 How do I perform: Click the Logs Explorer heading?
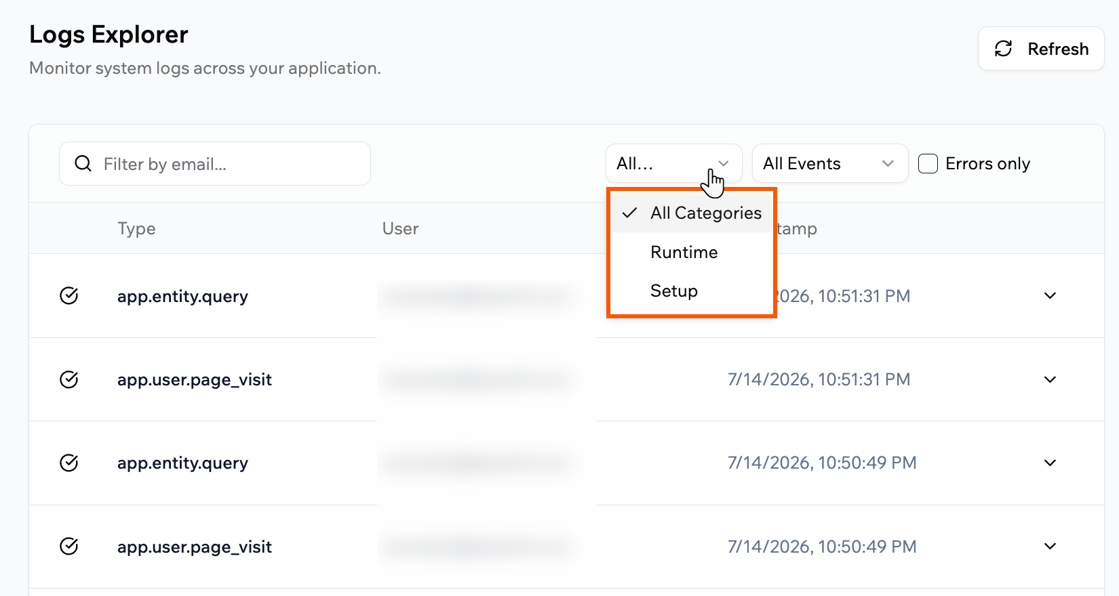click(x=109, y=34)
